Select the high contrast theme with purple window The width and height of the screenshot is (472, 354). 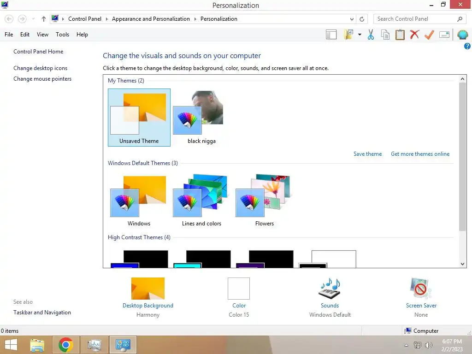coord(265,259)
